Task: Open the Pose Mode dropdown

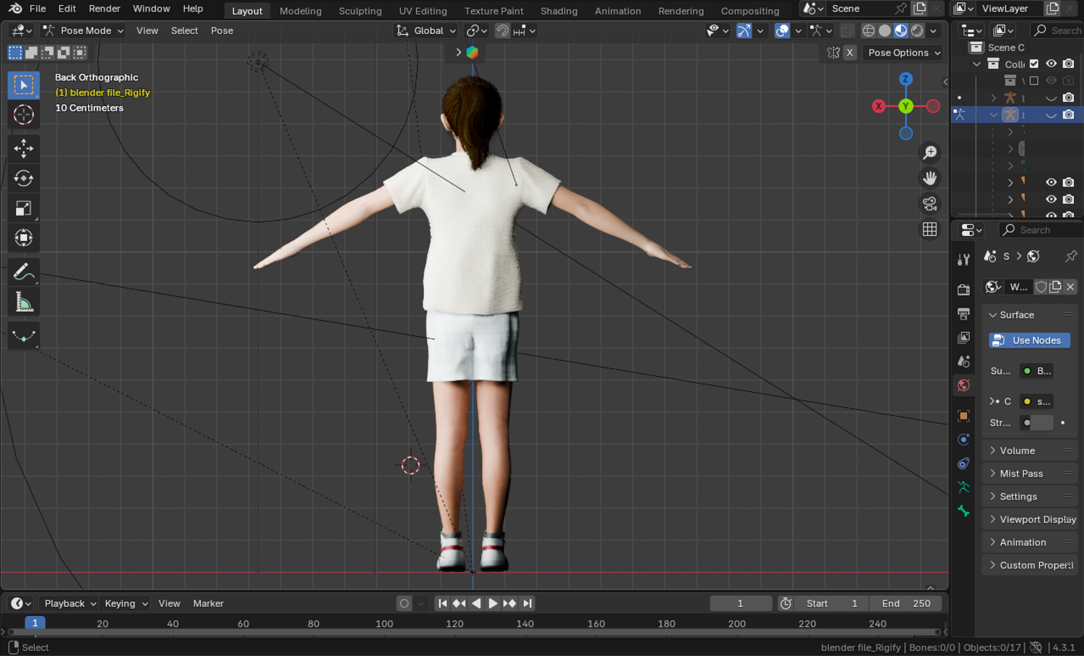Action: [x=83, y=30]
